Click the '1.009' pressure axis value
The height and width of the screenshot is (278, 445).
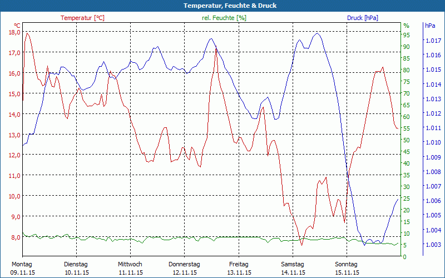click(x=433, y=157)
